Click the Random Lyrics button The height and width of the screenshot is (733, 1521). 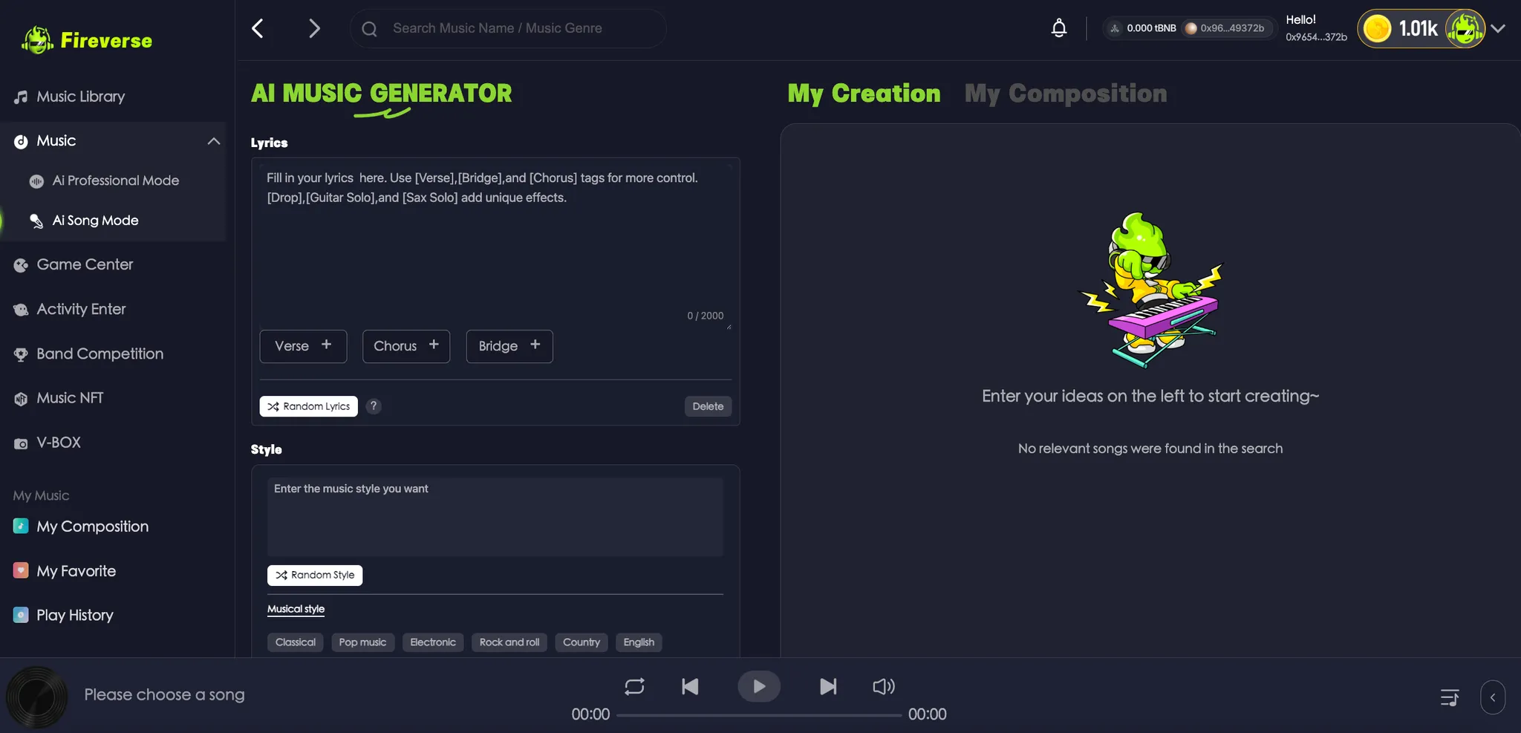(x=308, y=406)
